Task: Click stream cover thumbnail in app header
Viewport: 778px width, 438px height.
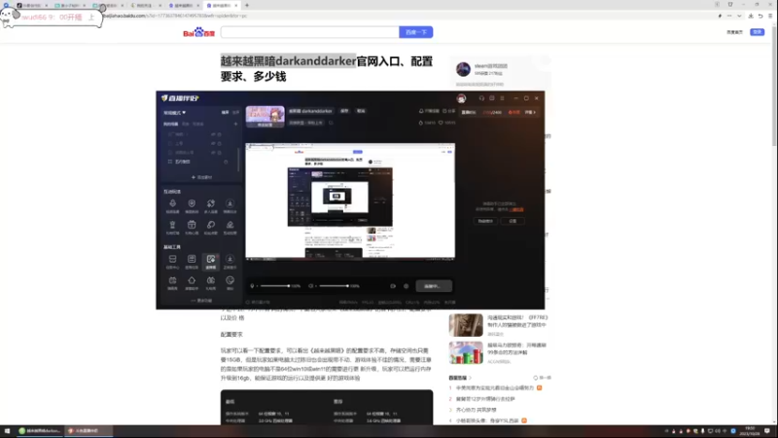Action: pyautogui.click(x=265, y=117)
